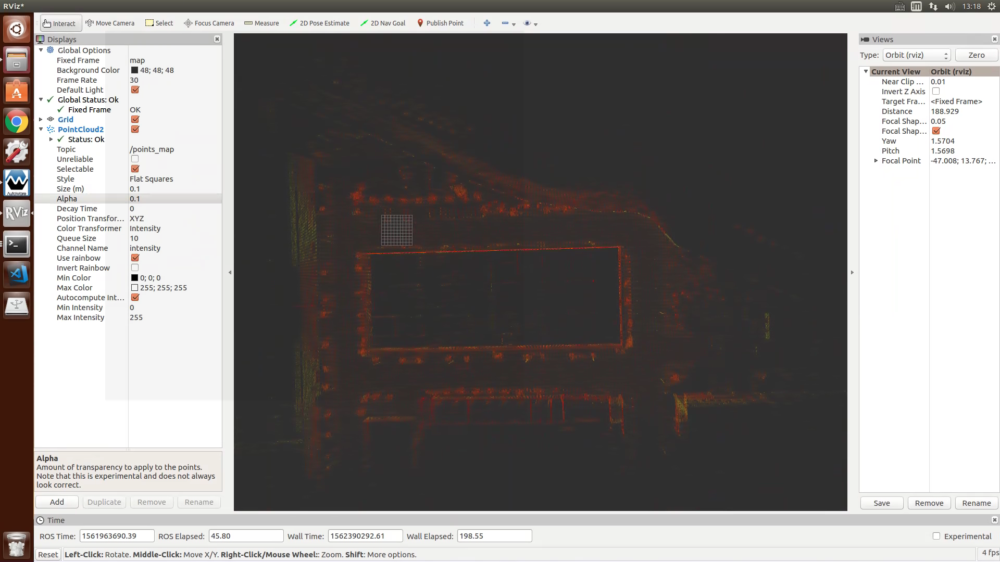Screen dimensions: 1000x562
Task: Select the Publish Point tool
Action: 440,23
